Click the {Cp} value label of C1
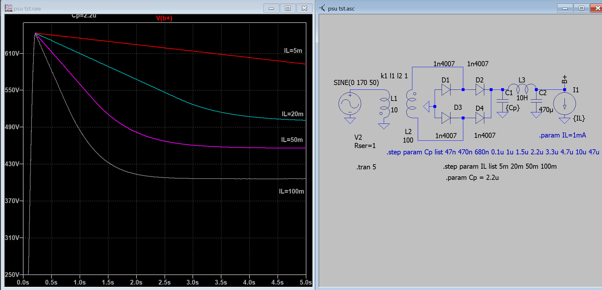The image size is (602, 290). pos(513,108)
